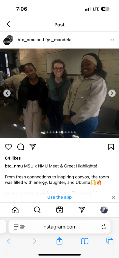
Task: Open the Reels tab icon
Action: 59,210
